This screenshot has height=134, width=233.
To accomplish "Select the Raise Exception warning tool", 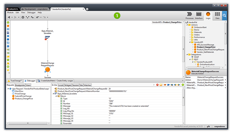I will (8, 63).
